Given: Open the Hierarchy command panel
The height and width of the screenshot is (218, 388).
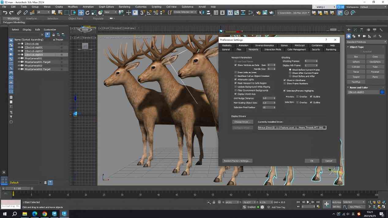Looking at the screenshot, I should [362, 30].
